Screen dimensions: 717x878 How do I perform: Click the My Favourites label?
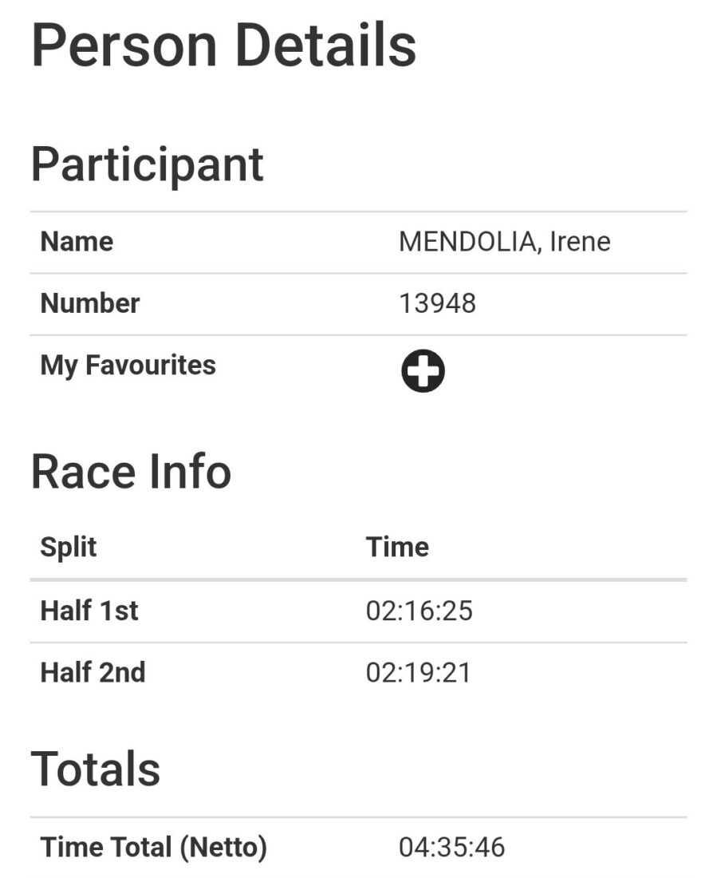128,366
